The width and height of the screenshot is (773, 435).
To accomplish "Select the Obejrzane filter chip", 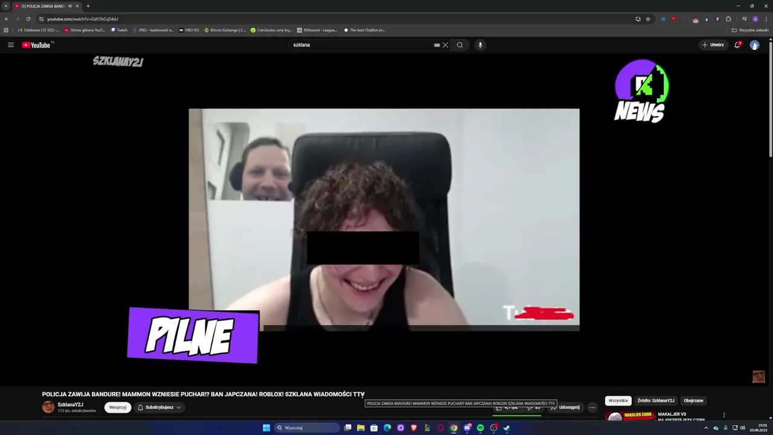I will [693, 401].
